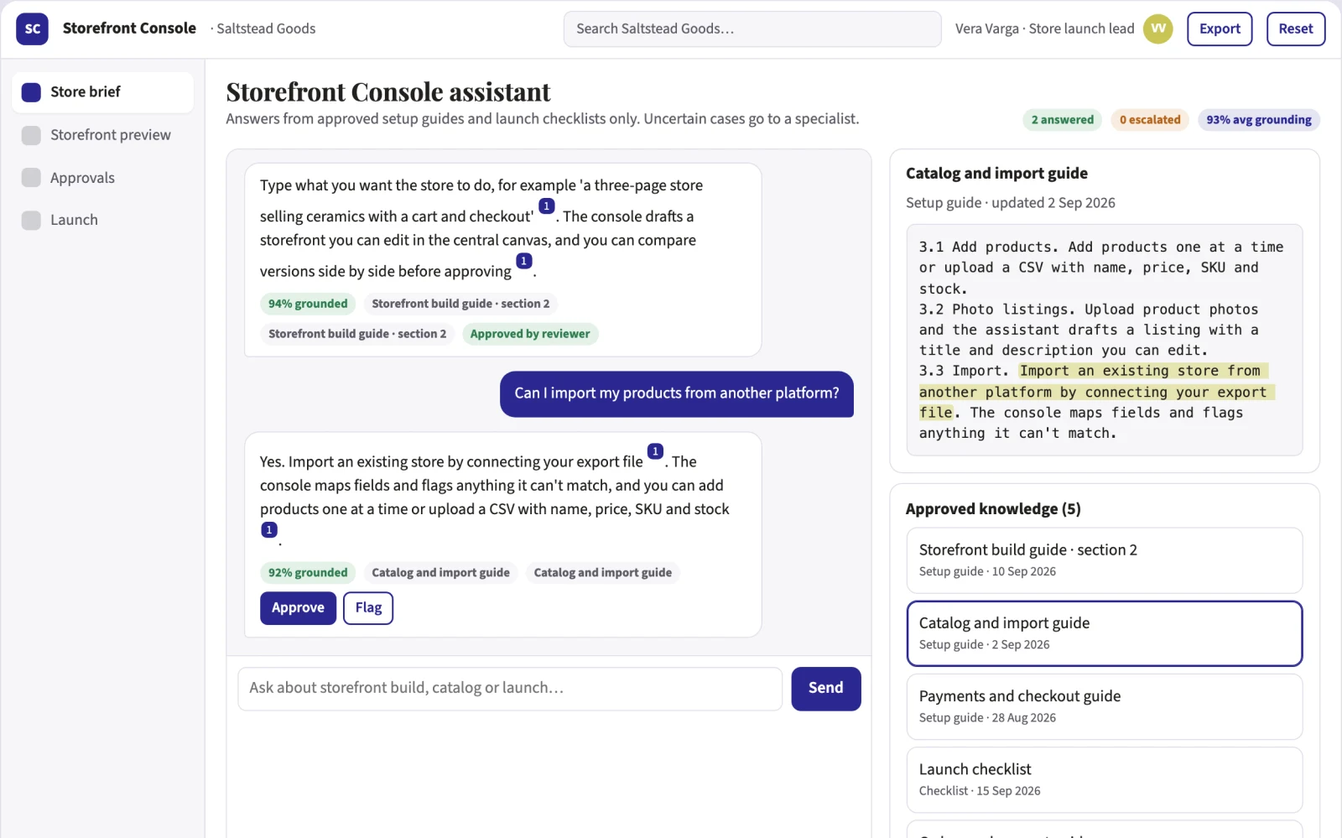This screenshot has height=838, width=1342.
Task: Click the Approvals sidebar square icon
Action: (x=31, y=178)
